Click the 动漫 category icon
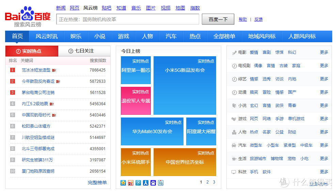Image resolution: width=336 pixels, height=191 pixels. (234, 92)
